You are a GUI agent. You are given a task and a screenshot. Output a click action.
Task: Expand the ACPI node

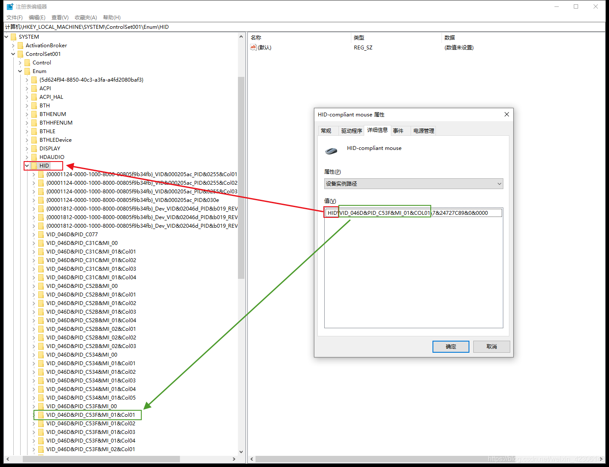tap(27, 89)
